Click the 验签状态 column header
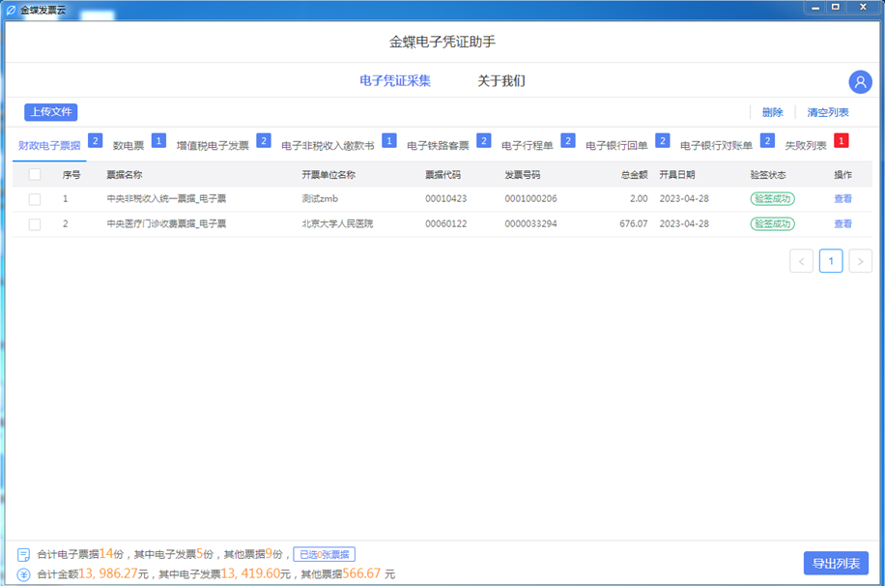885x586 pixels. click(x=767, y=175)
